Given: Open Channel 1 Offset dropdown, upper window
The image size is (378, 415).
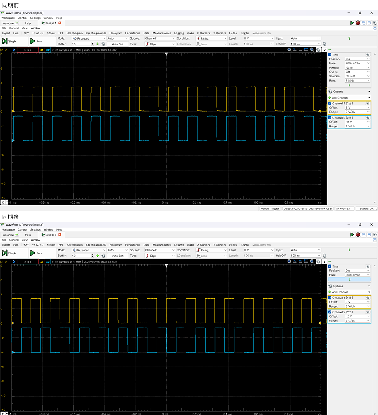Looking at the screenshot, I should pos(357,108).
